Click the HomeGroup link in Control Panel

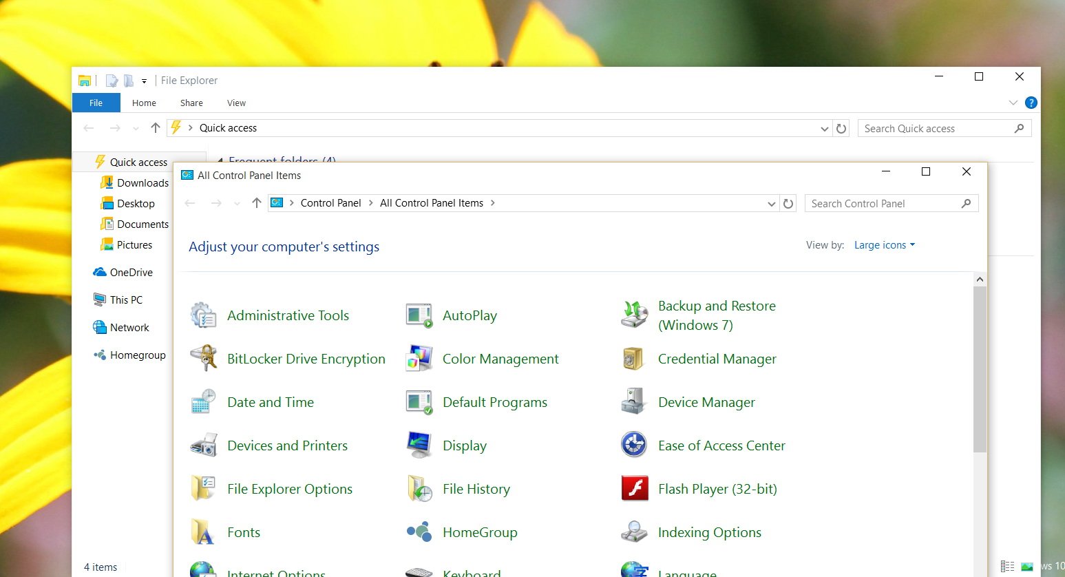tap(480, 532)
